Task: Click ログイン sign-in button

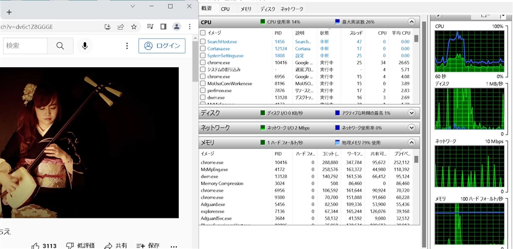Action: click(x=162, y=46)
